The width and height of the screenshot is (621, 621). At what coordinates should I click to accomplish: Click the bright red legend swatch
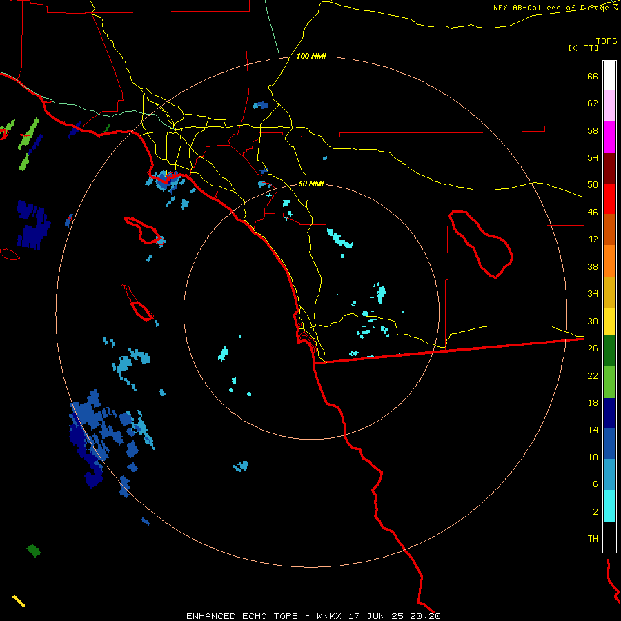pyautogui.click(x=609, y=199)
